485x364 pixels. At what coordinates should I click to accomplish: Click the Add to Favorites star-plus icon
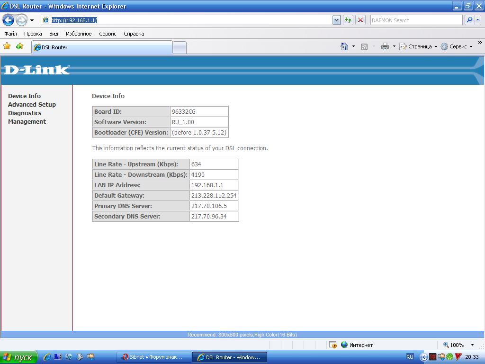19,46
